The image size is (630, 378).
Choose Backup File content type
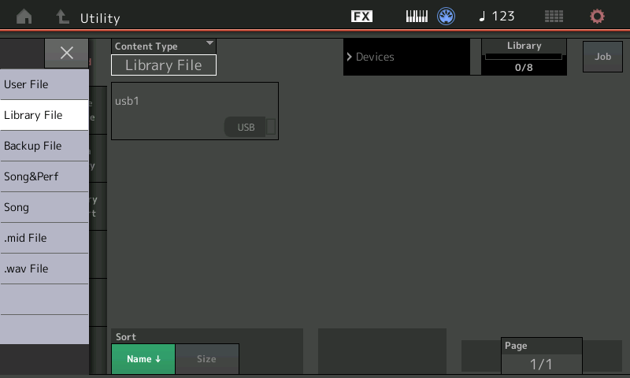(x=44, y=146)
